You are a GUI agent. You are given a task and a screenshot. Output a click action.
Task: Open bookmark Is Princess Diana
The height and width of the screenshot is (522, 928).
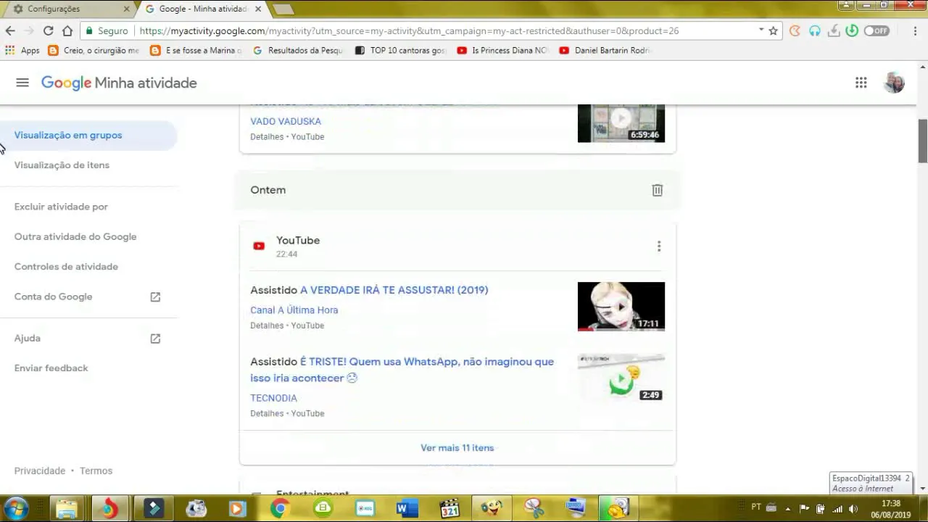click(x=502, y=51)
